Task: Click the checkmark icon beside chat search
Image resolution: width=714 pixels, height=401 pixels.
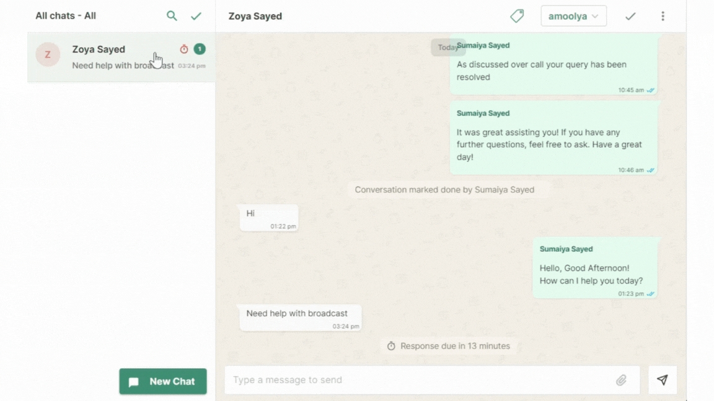Action: 196,16
